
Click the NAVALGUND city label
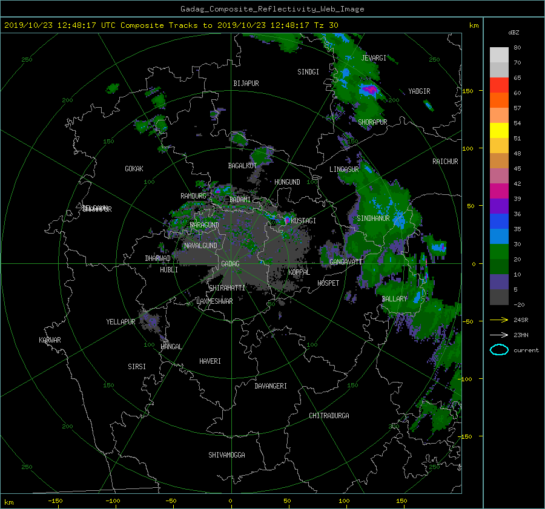(x=200, y=246)
